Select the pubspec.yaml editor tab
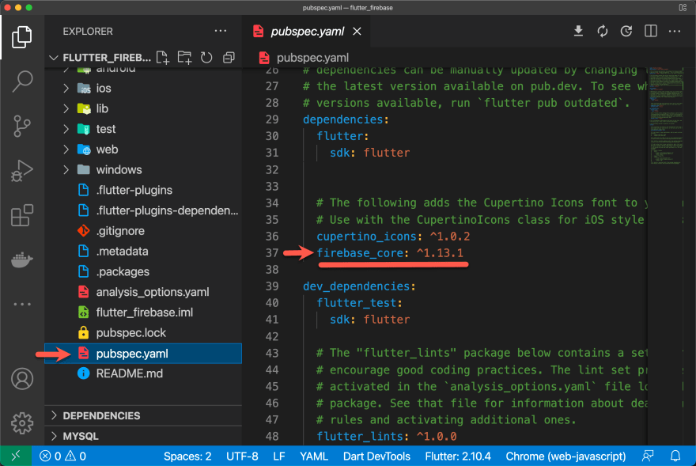 pyautogui.click(x=307, y=31)
